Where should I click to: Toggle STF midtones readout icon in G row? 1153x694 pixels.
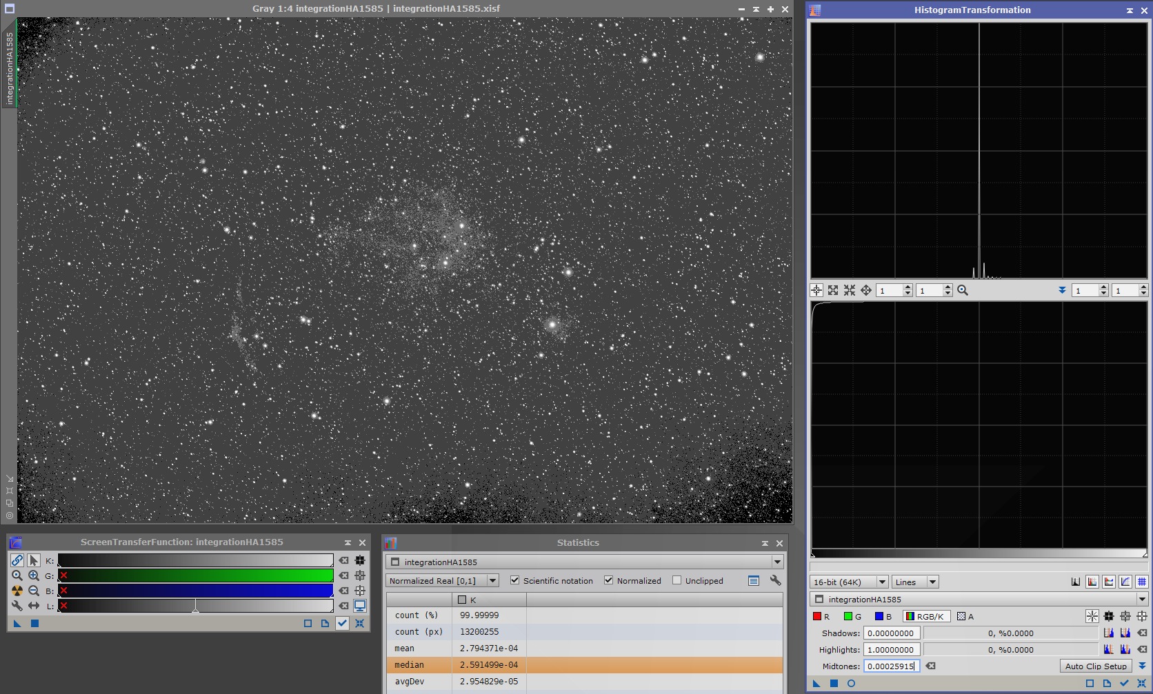(360, 575)
